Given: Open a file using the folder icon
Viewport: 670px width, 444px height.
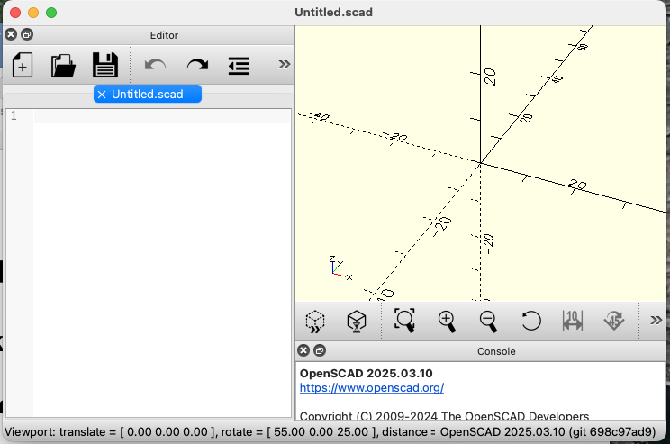Looking at the screenshot, I should [x=63, y=65].
